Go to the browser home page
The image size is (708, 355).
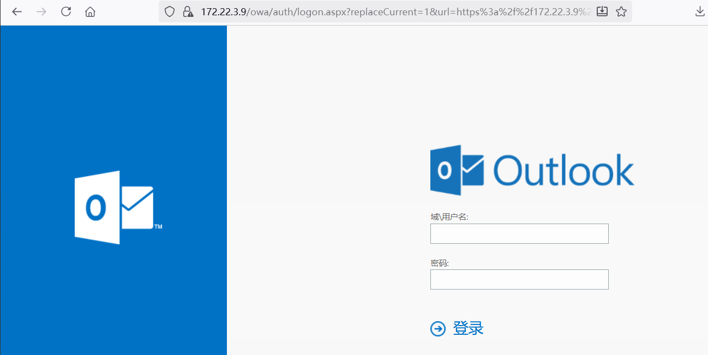coord(91,11)
